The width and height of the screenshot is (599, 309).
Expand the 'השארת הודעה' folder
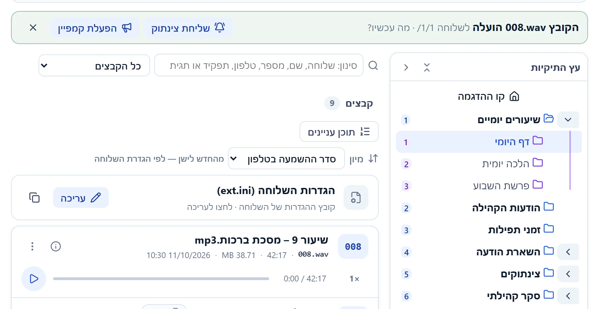click(568, 252)
